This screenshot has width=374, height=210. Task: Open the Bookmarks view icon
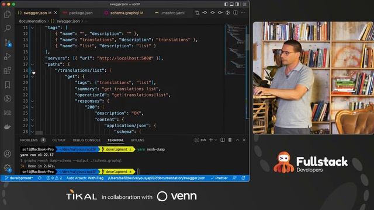8,85
